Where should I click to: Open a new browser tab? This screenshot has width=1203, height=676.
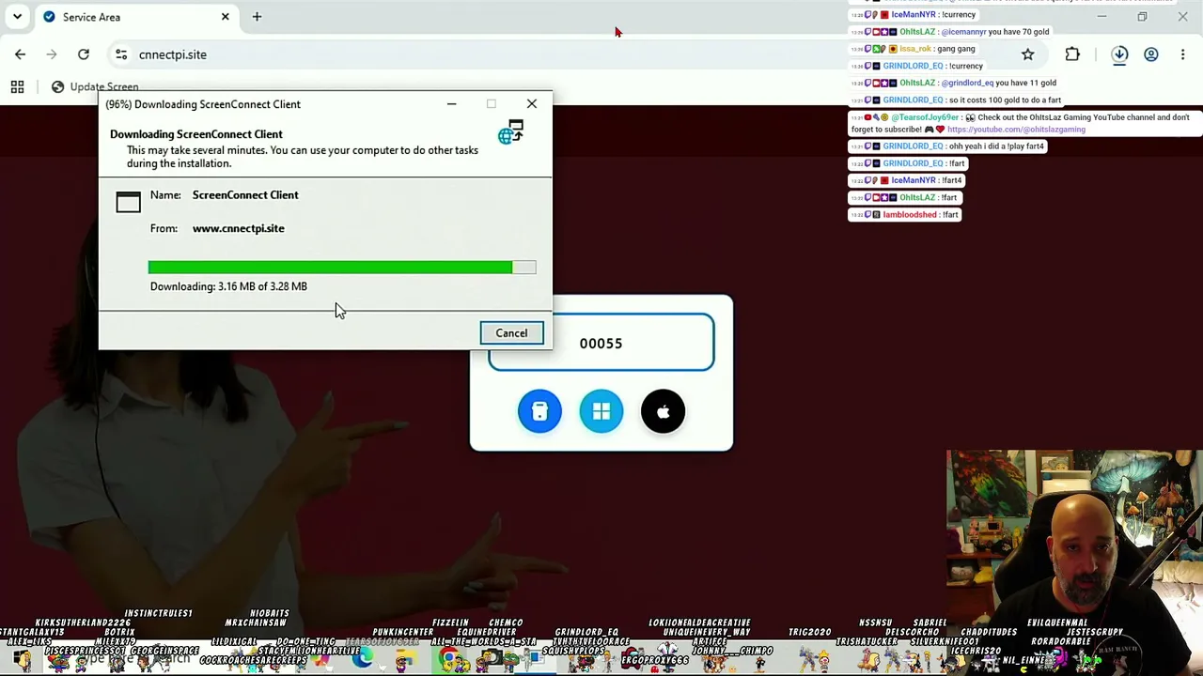coord(257,17)
